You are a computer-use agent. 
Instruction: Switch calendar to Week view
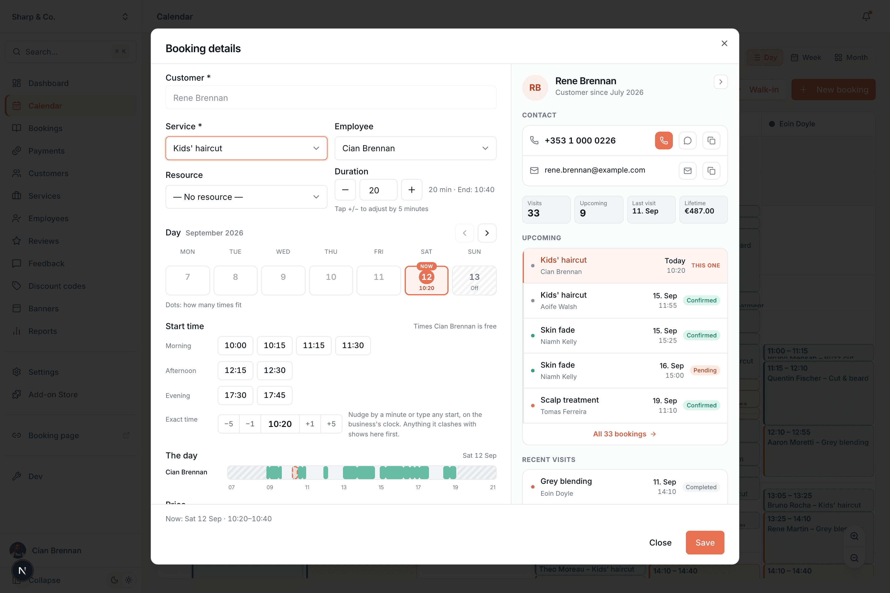tap(806, 58)
